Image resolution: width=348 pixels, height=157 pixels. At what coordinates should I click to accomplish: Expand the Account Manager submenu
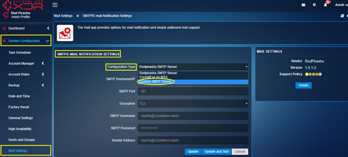click(43, 64)
